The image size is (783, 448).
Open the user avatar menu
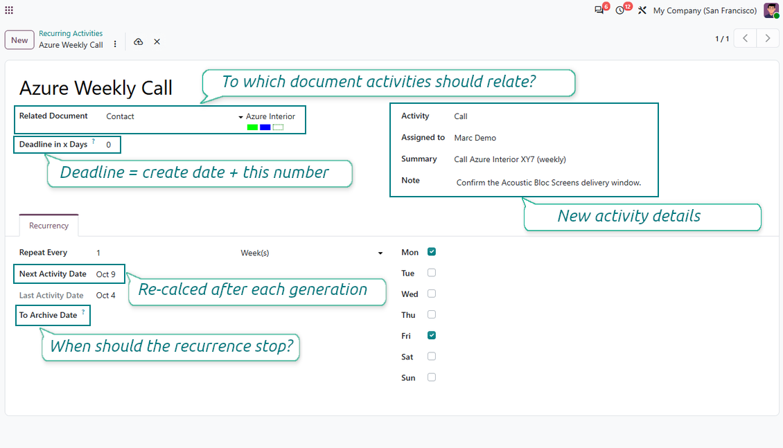pyautogui.click(x=771, y=10)
